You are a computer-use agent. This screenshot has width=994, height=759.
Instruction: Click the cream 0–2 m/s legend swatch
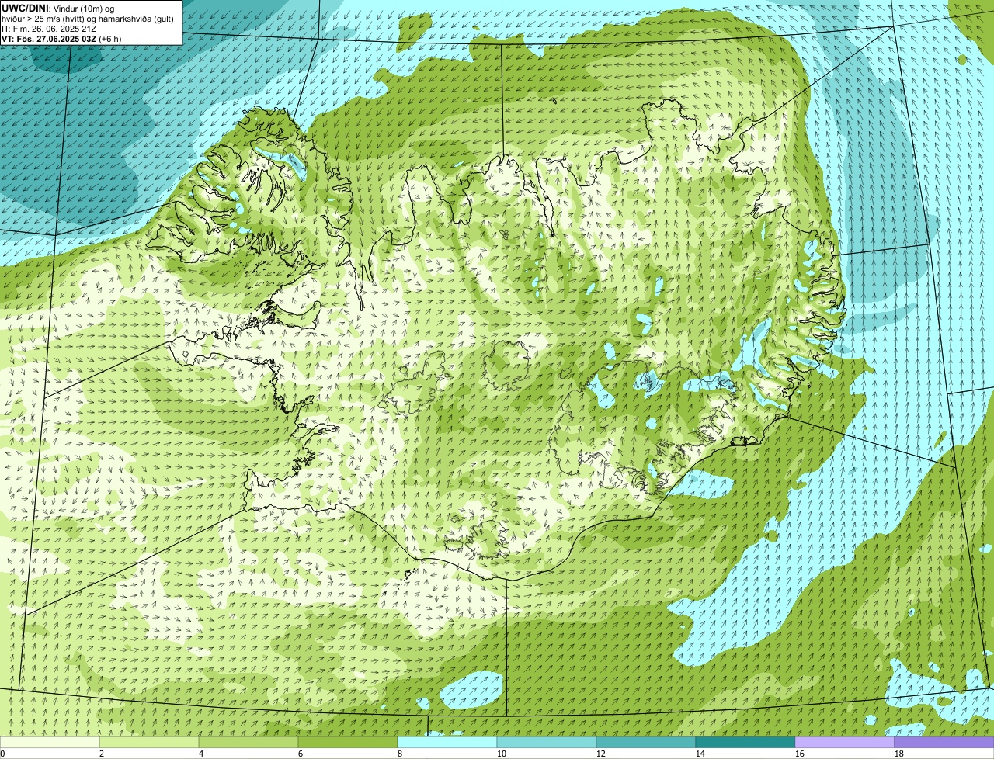pyautogui.click(x=50, y=743)
